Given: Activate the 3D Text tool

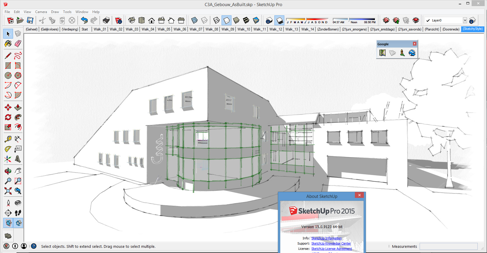Looking at the screenshot, I should (x=18, y=159).
